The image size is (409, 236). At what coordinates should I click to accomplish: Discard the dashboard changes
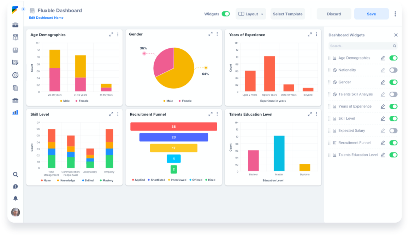point(334,14)
